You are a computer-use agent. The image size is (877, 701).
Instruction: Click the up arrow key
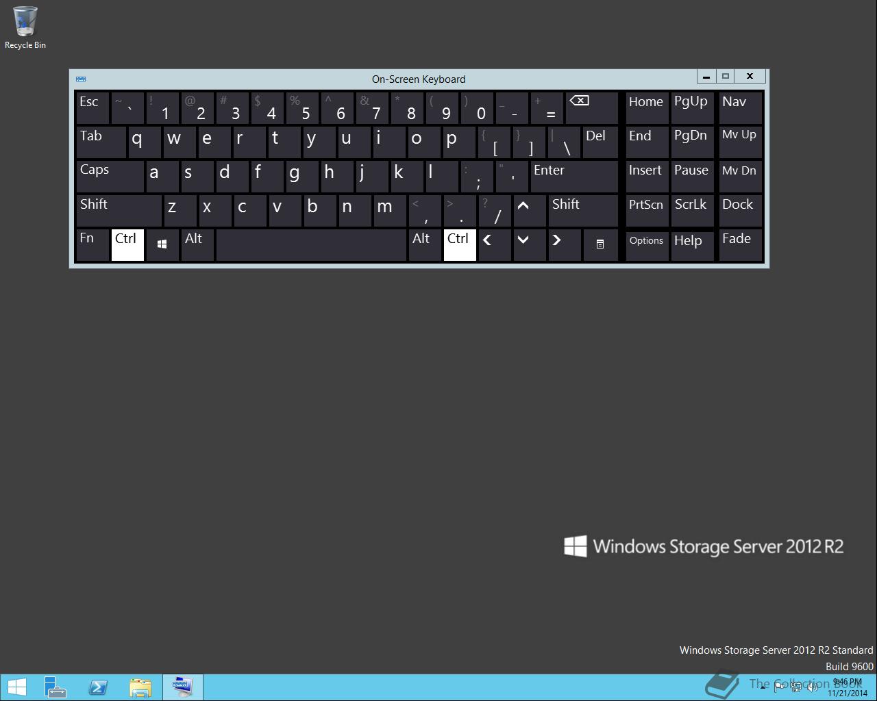530,211
